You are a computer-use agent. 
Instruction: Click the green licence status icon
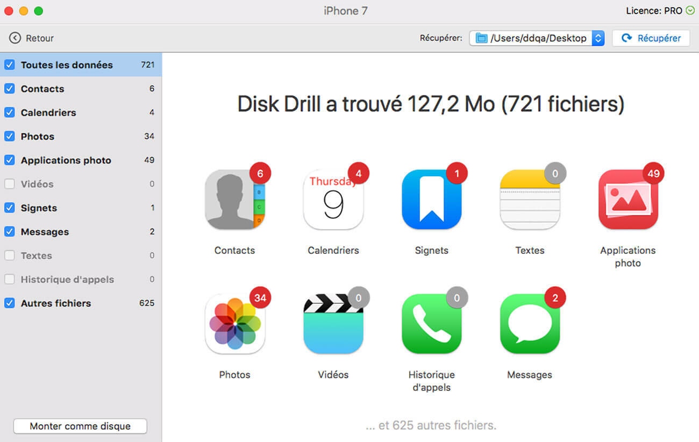coord(690,11)
